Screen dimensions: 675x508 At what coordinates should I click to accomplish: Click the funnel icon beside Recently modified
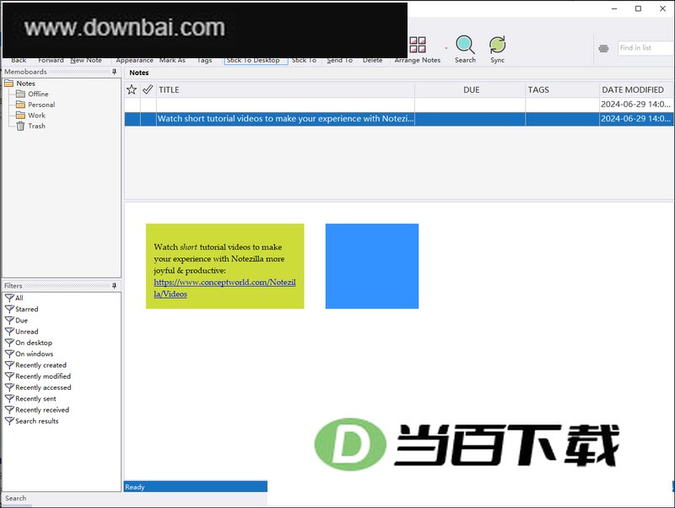pos(9,376)
